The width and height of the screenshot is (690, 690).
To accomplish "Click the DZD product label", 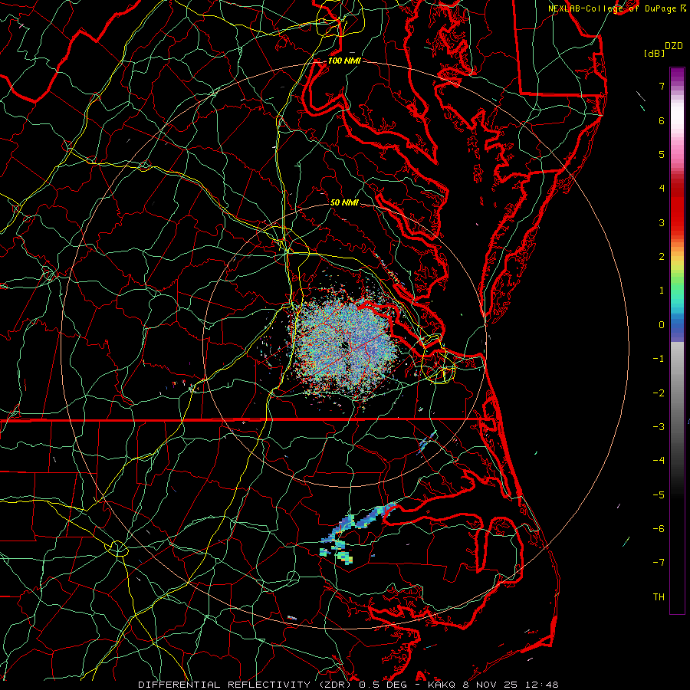I will [674, 46].
